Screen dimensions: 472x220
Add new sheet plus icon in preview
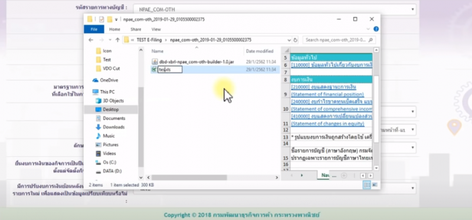[x=344, y=175]
